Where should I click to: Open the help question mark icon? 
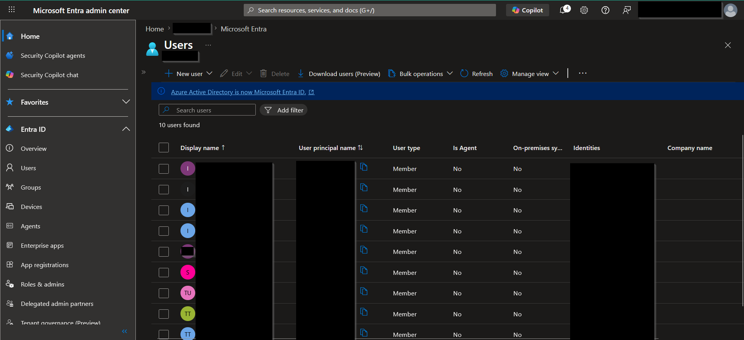click(x=605, y=10)
